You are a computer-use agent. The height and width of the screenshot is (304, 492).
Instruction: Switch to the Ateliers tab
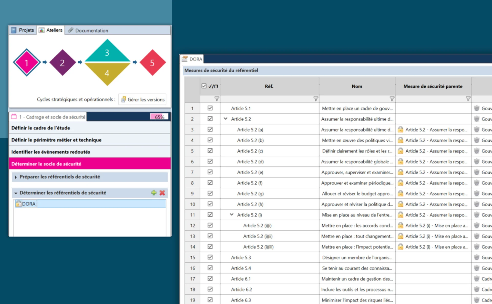pos(50,30)
